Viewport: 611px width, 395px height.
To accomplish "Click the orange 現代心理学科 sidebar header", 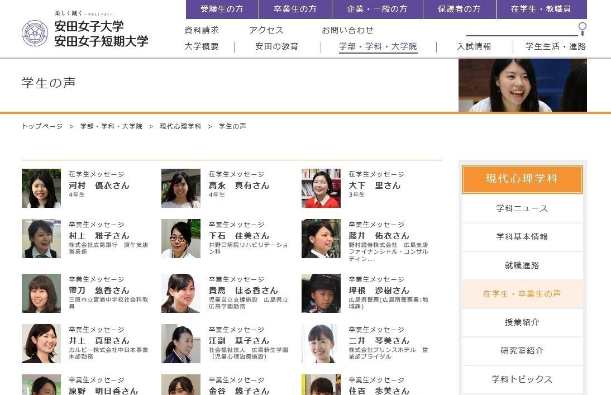I will 522,179.
